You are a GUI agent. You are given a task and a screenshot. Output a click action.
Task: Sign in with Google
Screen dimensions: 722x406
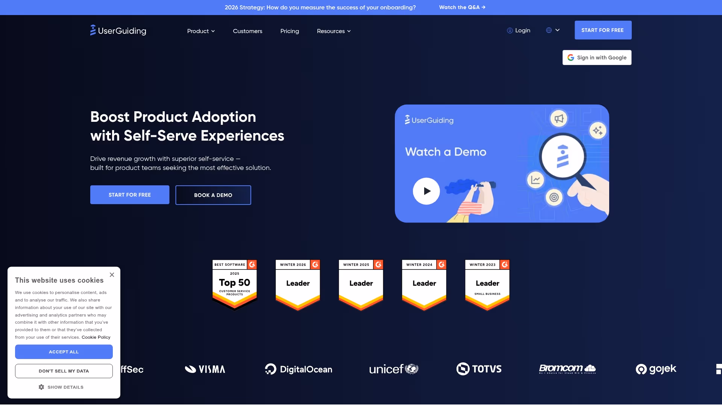597,58
